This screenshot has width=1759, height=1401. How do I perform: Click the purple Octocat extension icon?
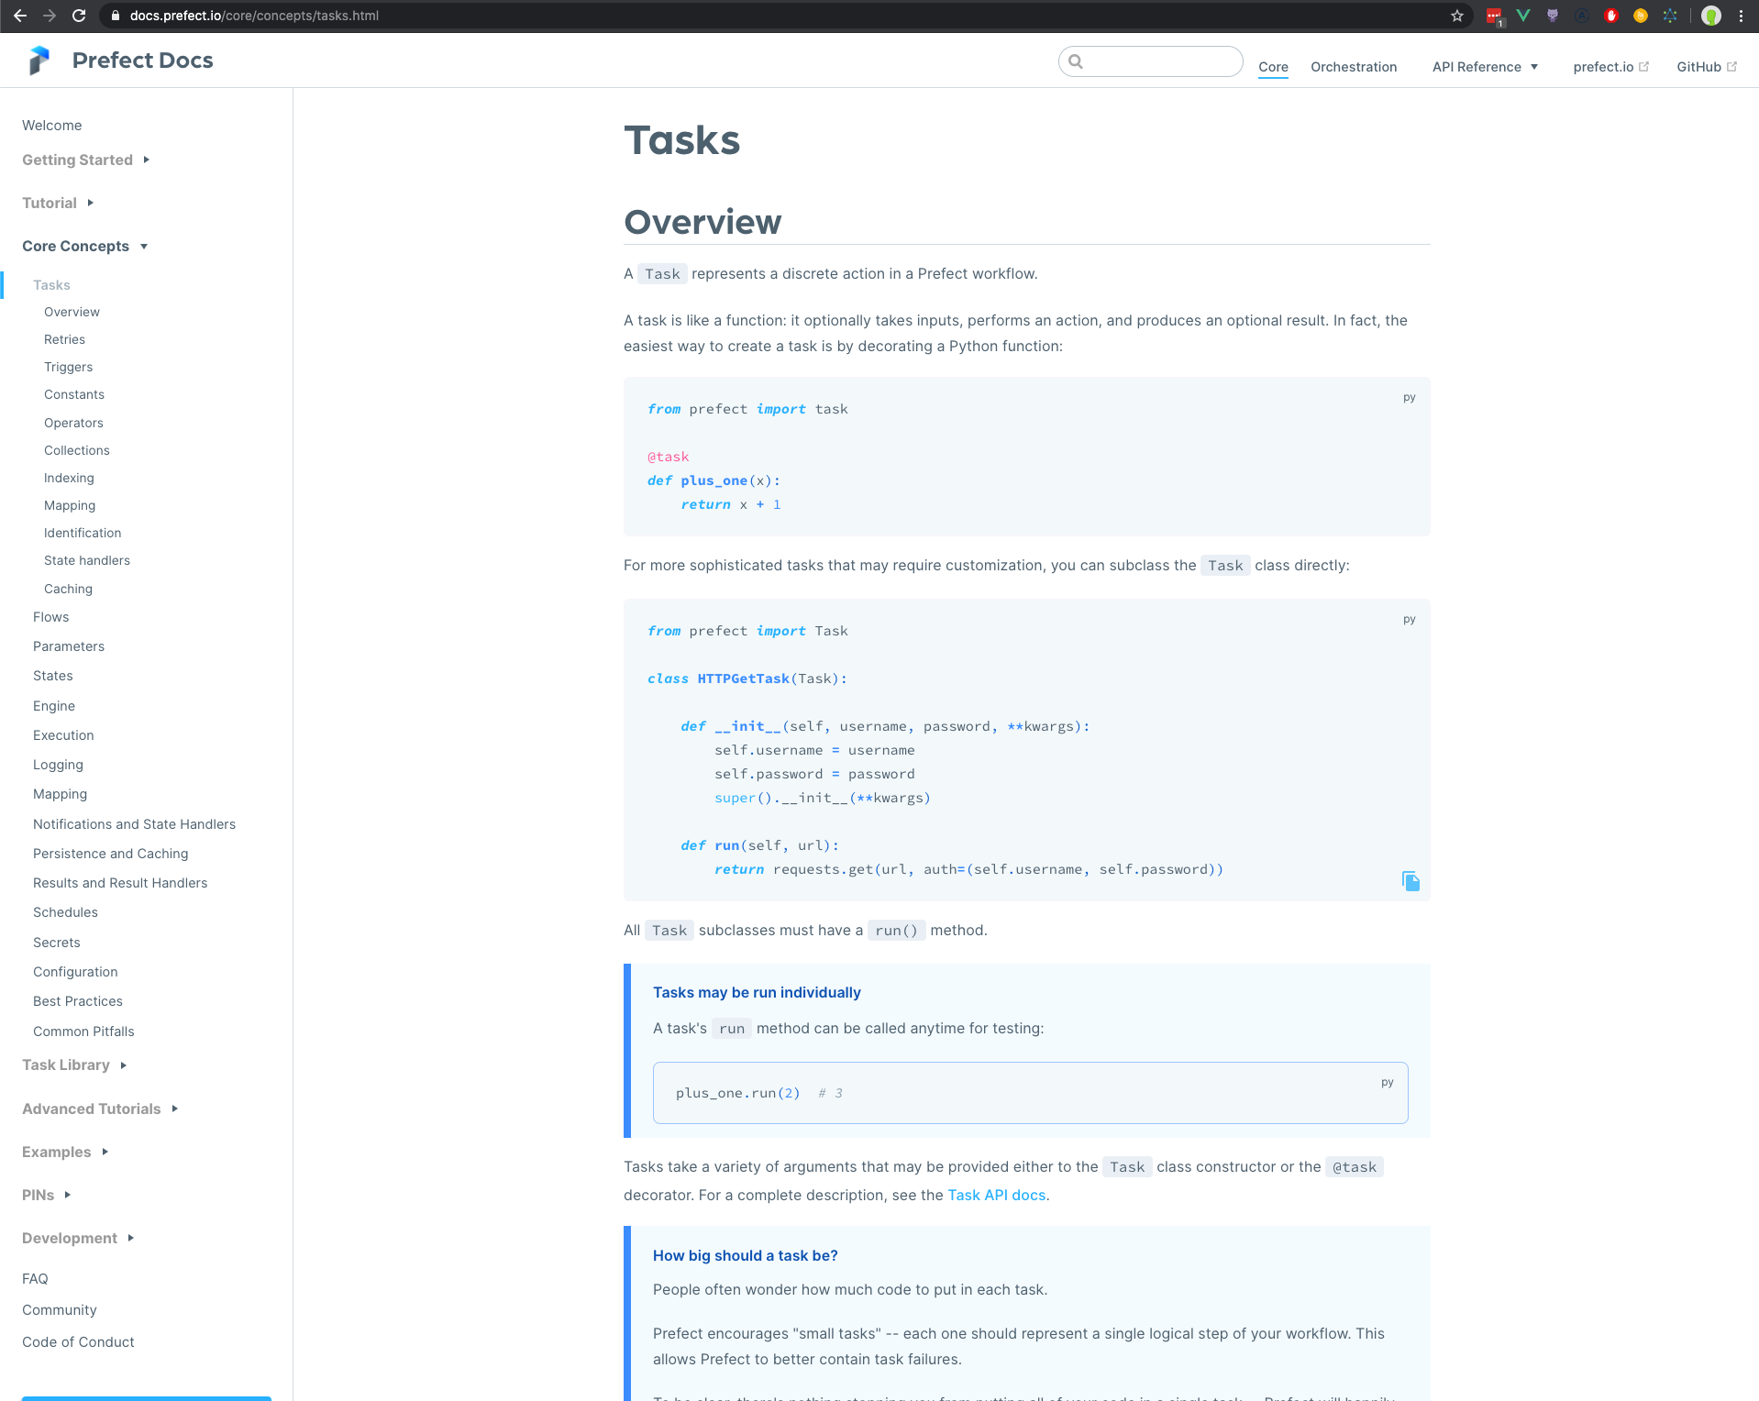[1553, 16]
